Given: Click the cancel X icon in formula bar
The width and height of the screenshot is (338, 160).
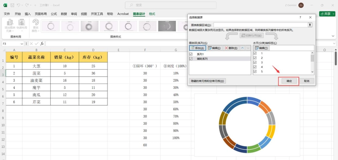Looking at the screenshot, I should 32,44.
